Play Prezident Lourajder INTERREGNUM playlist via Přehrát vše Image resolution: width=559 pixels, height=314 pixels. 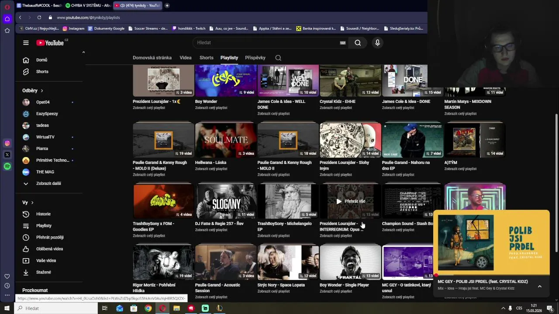tap(350, 201)
